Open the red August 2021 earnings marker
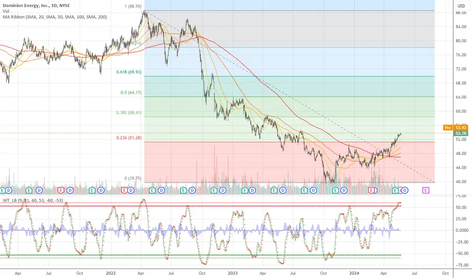Viewport: 472px width, 278px height. [61, 190]
